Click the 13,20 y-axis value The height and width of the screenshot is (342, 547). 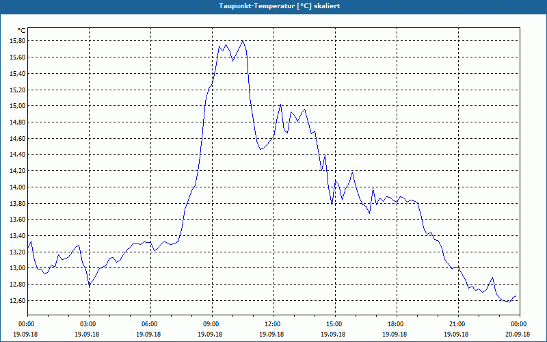pyautogui.click(x=18, y=252)
